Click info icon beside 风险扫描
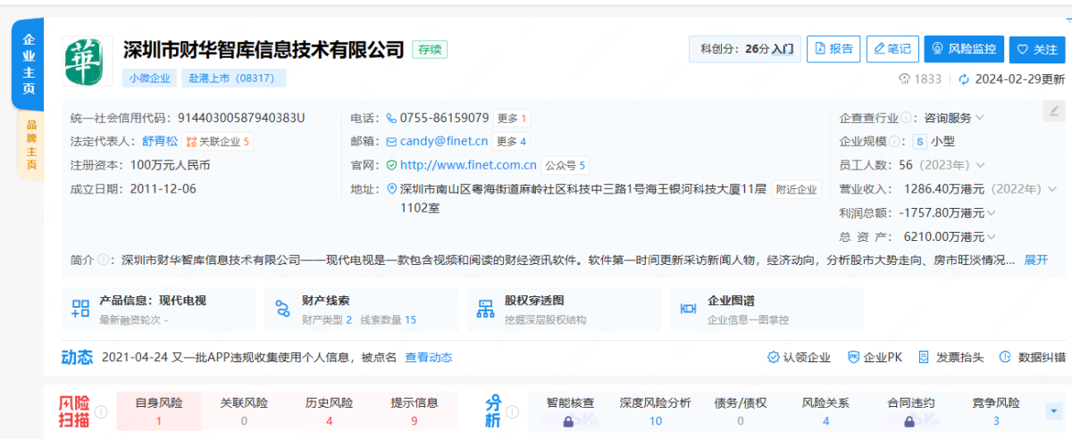This screenshot has width=1072, height=439. click(101, 411)
